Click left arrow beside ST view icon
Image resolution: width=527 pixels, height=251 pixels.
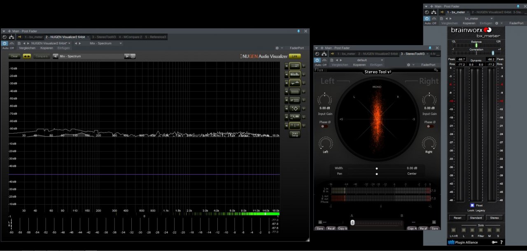point(286,100)
